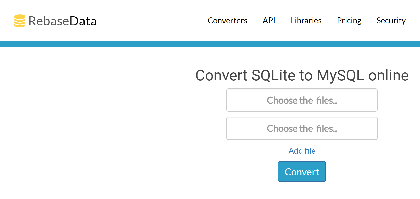Viewport: 420px width, 199px height.
Task: Open the Converters menu item
Action: click(x=227, y=21)
